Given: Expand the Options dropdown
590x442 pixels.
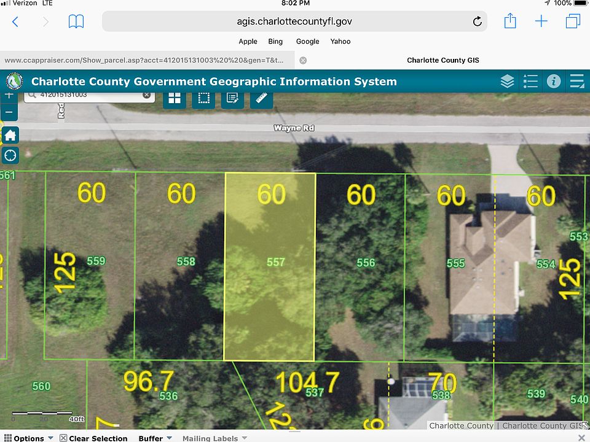Looking at the screenshot, I should [28, 438].
